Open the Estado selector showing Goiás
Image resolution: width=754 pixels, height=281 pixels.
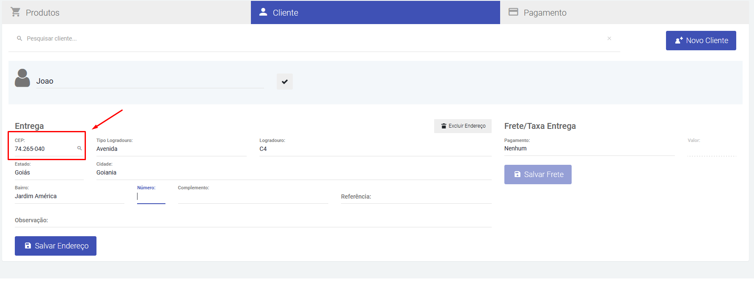[49, 173]
